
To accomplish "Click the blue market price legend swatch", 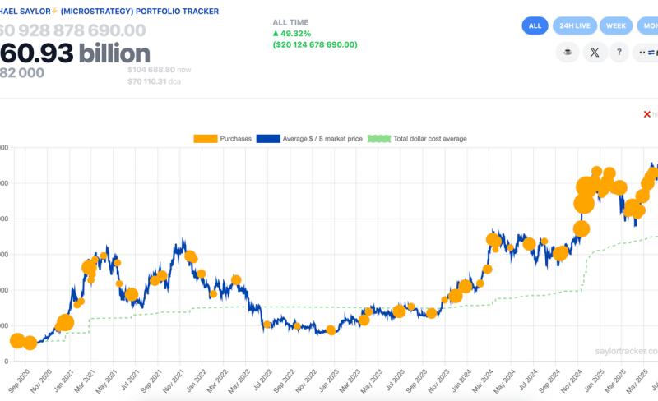I will [268, 138].
